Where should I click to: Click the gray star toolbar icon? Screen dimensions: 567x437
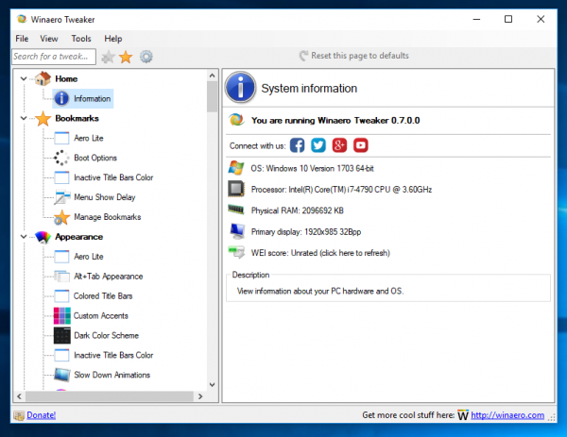click(107, 57)
